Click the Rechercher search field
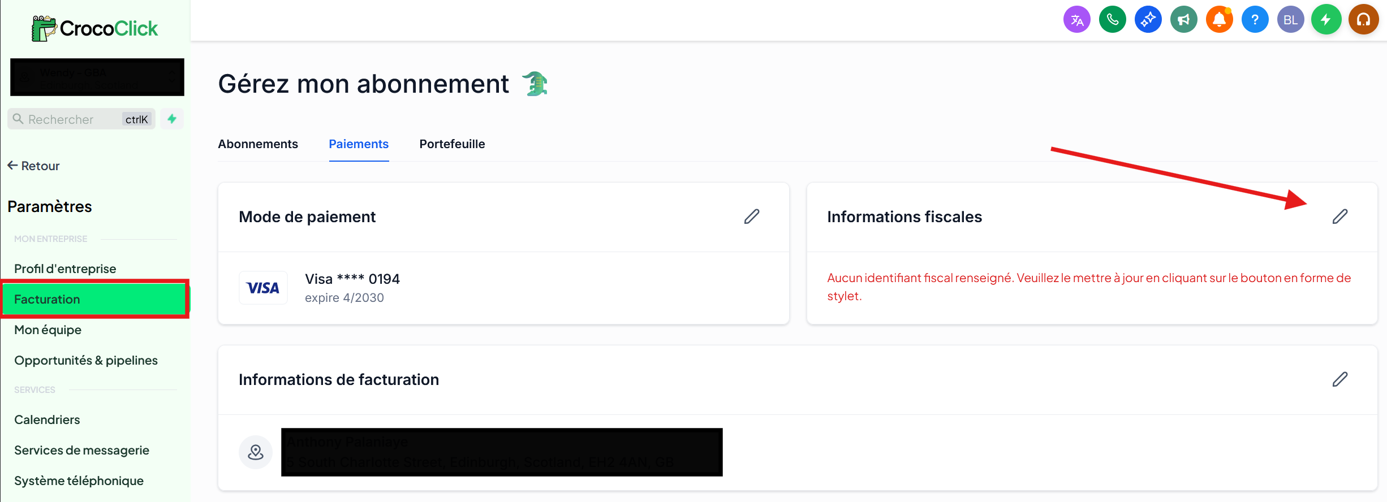Viewport: 1387px width, 502px height. (81, 119)
